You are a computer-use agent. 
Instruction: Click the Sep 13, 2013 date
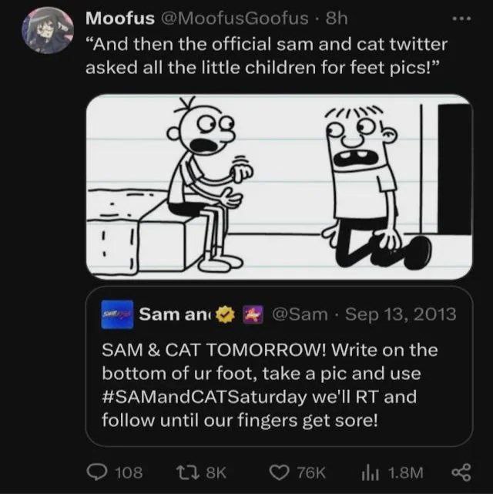401,314
